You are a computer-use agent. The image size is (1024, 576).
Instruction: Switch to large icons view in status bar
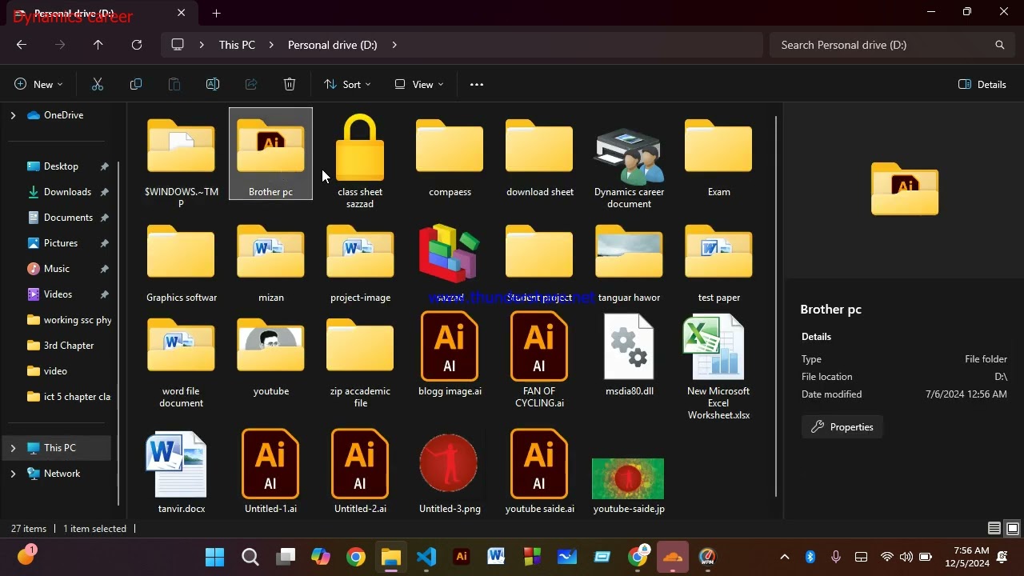coord(1012,529)
